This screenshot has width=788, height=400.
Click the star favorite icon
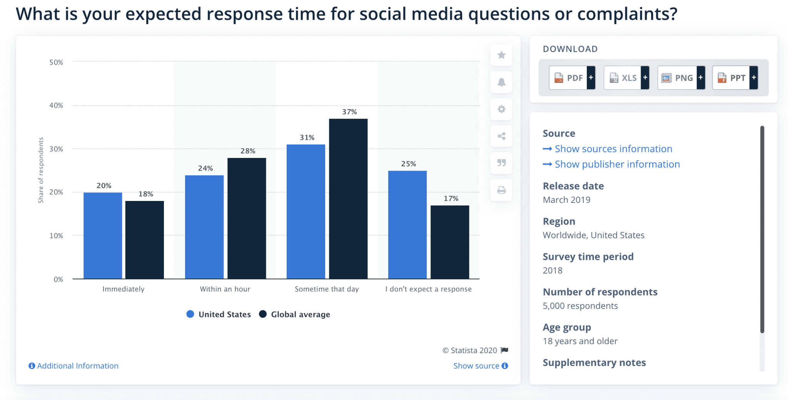coord(501,55)
